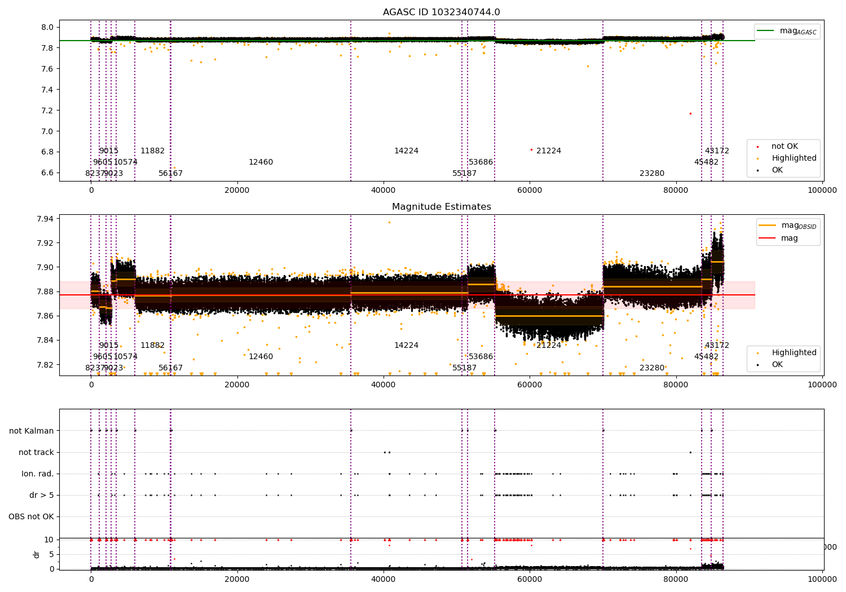Viewport: 846px width, 592px height.
Task: Click obsid label 53686 in top plot
Action: pyautogui.click(x=481, y=162)
